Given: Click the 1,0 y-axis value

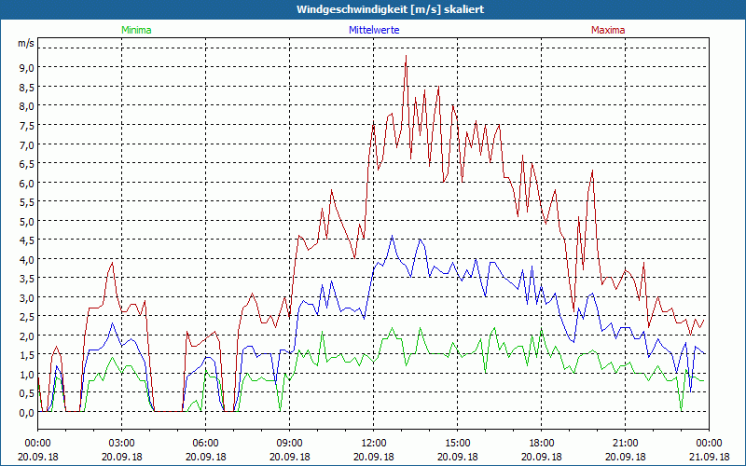Looking at the screenshot, I should 27,375.
